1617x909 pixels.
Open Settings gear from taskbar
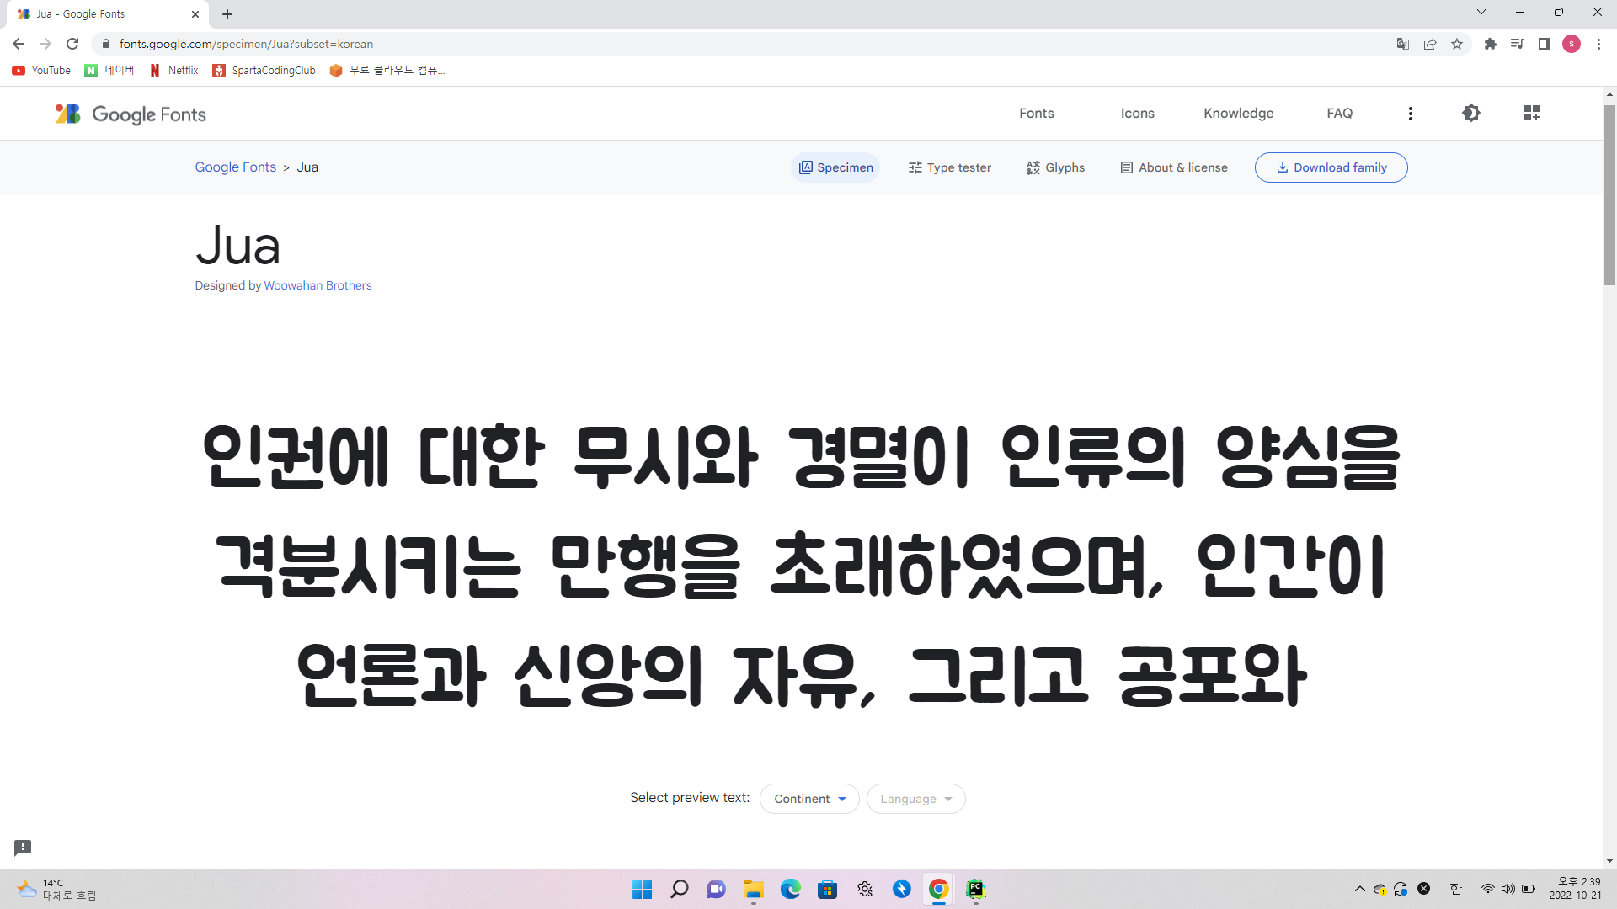click(x=864, y=889)
